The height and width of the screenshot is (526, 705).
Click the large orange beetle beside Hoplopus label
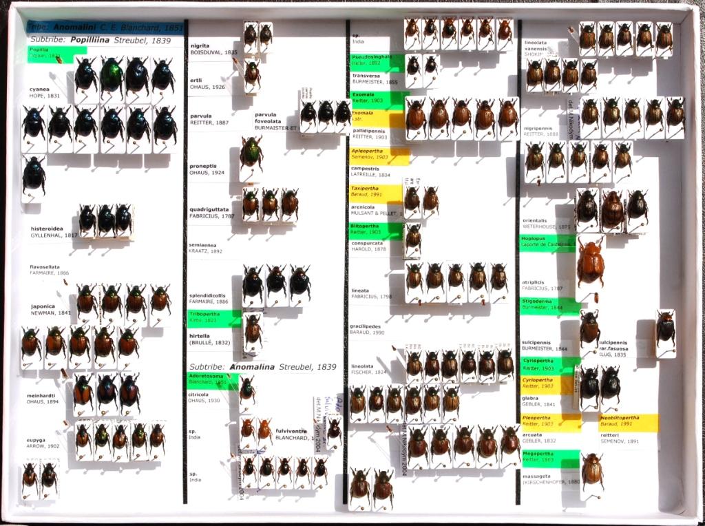[x=590, y=263]
